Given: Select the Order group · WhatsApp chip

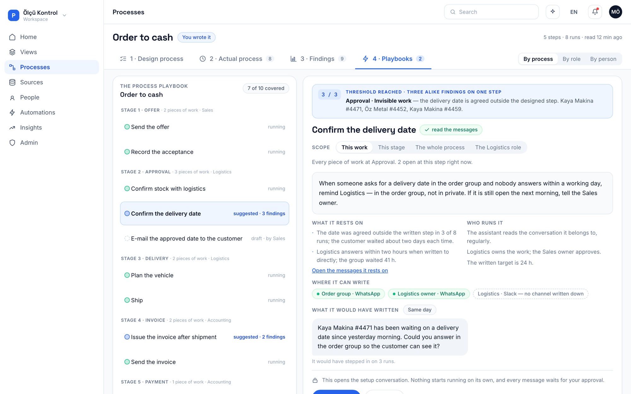Looking at the screenshot, I should point(348,294).
